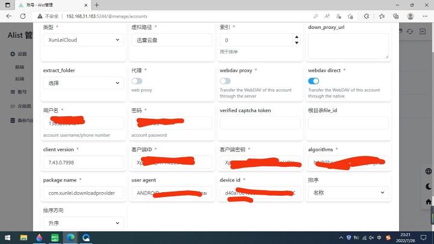
Task: Open the Edge settings and more menu
Action: [425, 16]
